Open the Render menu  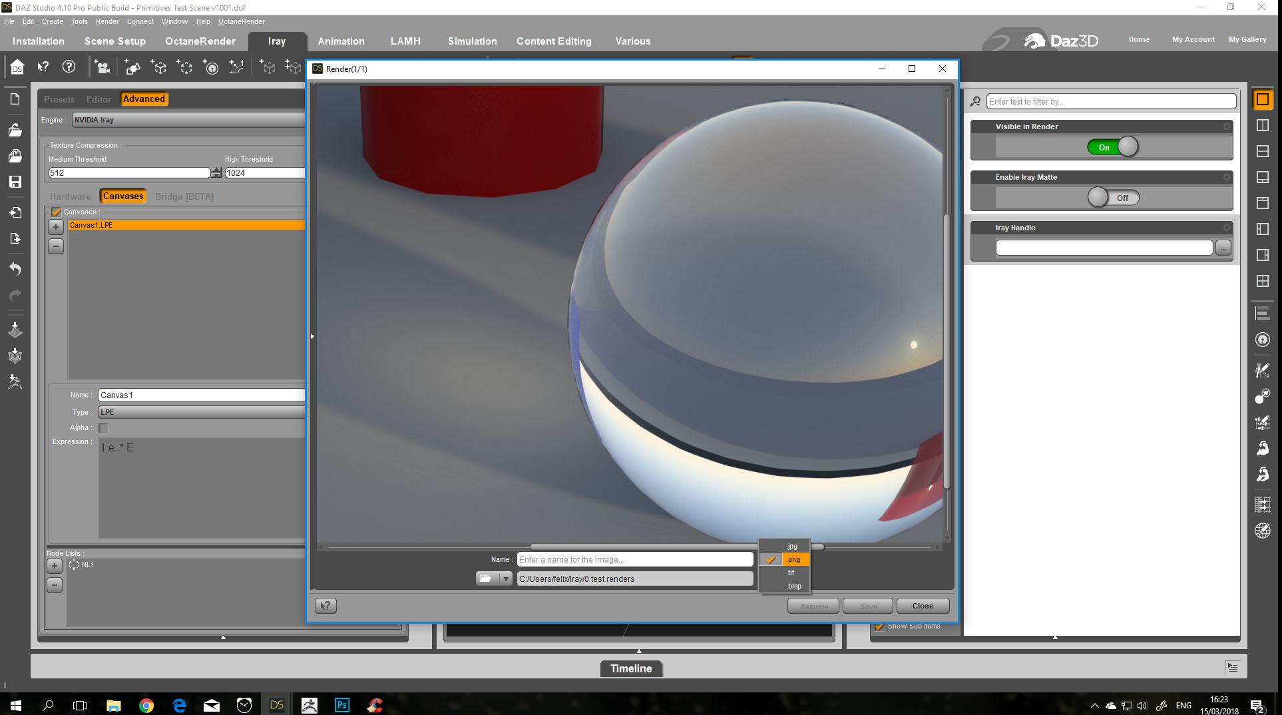pyautogui.click(x=107, y=21)
